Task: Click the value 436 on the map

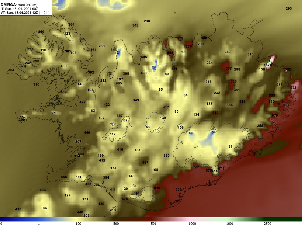Action: pyautogui.click(x=43, y=190)
